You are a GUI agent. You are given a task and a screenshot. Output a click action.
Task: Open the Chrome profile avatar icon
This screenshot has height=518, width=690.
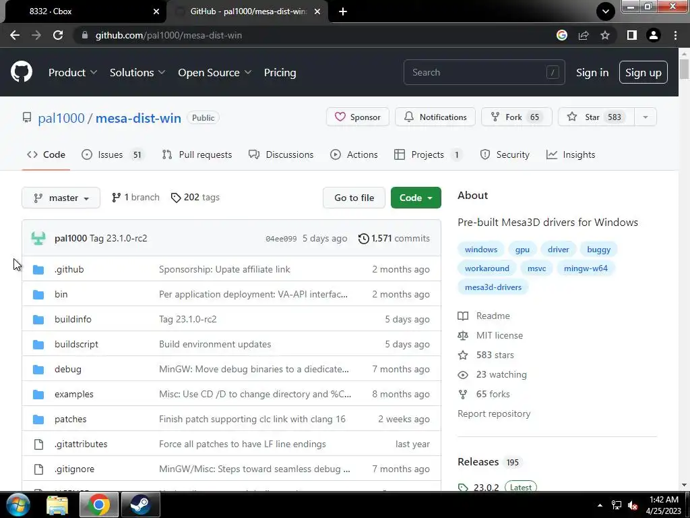tap(654, 35)
